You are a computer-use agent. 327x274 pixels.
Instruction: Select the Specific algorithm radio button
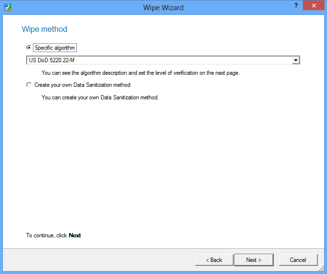29,48
